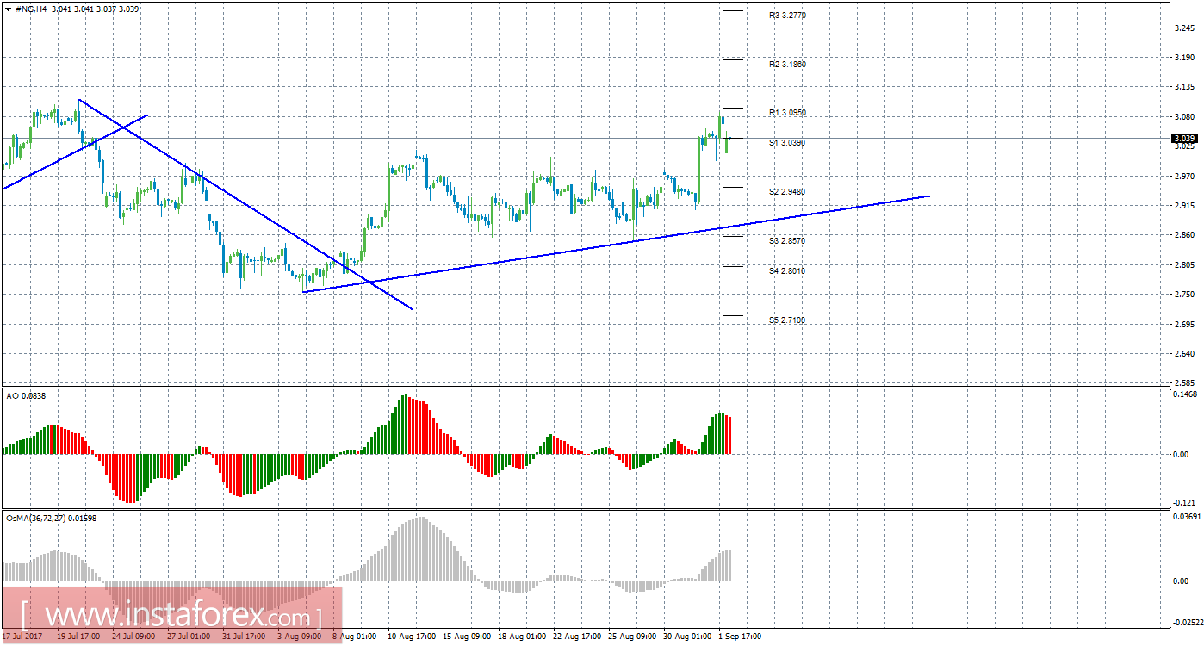Select the R1 3.0950 pivot label

[787, 113]
